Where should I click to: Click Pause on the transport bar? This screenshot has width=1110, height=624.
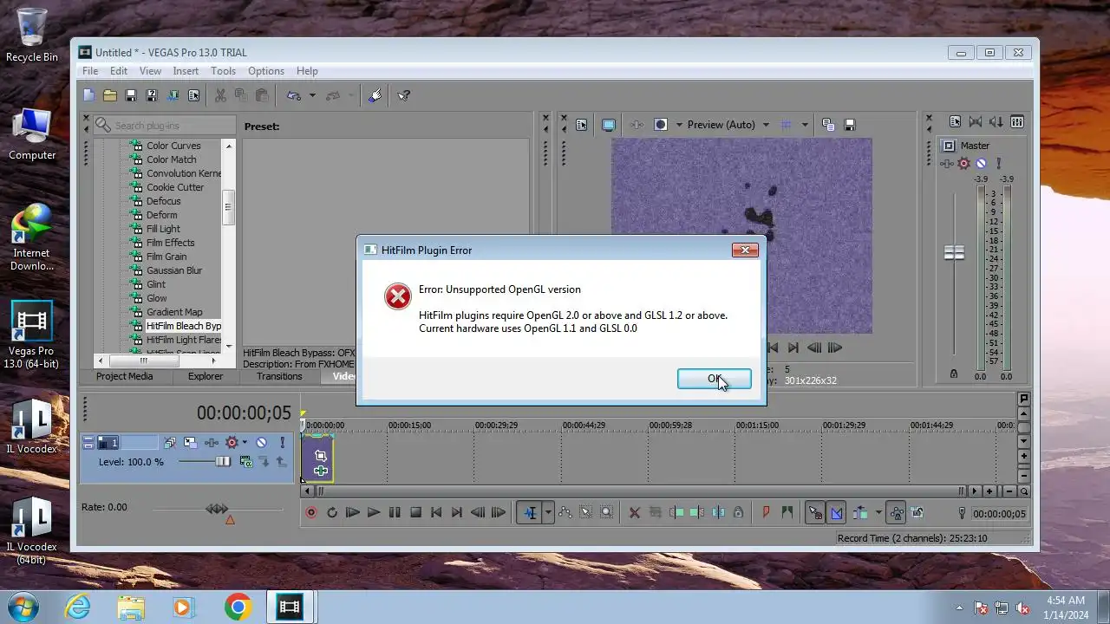(x=395, y=513)
